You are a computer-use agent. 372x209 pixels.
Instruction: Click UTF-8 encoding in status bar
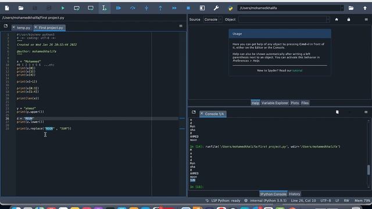325,200
